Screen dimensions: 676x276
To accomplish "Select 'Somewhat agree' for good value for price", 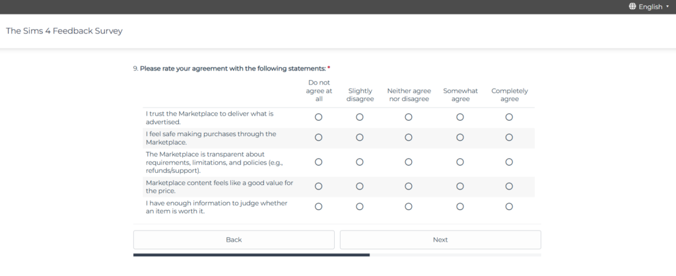I will click(460, 186).
